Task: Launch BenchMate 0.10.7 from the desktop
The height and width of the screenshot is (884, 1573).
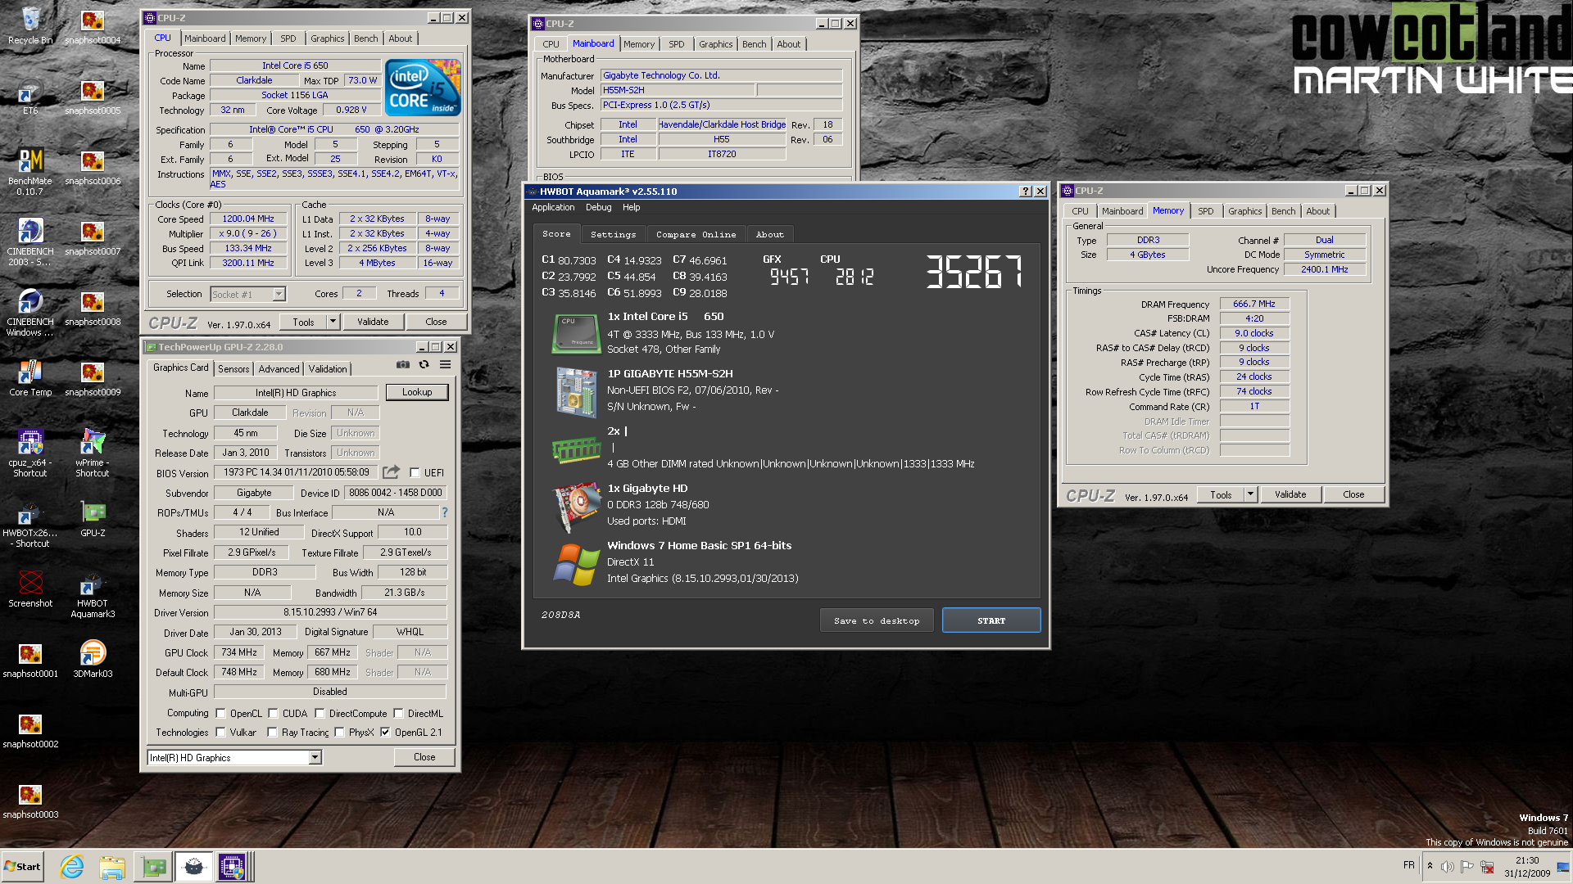Action: pos(30,172)
